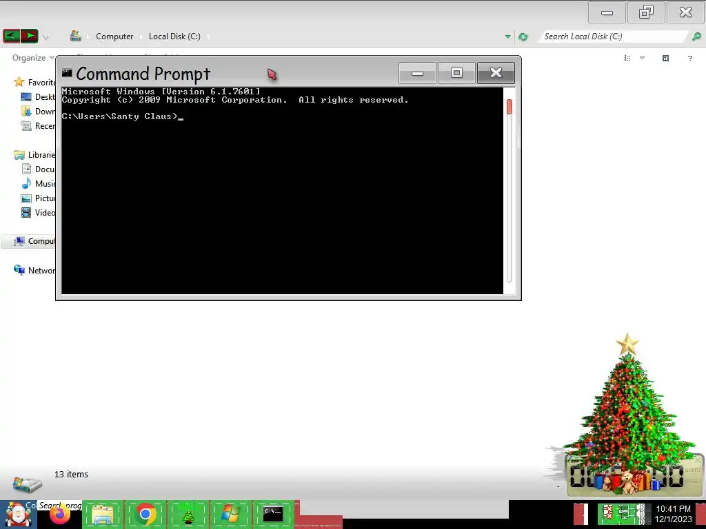This screenshot has height=529, width=706.
Task: Click the Search programs box on taskbar
Action: click(60, 505)
